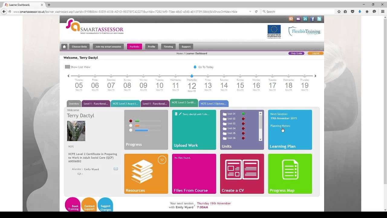The image size is (387, 218).
Task: Open the LinkedIn social icon
Action: coord(305,19)
